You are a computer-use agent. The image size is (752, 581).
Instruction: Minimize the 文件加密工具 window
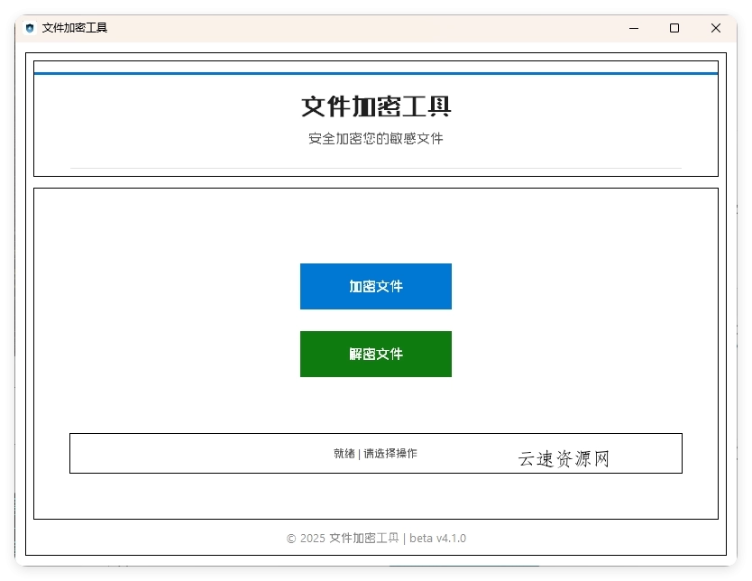[633, 28]
